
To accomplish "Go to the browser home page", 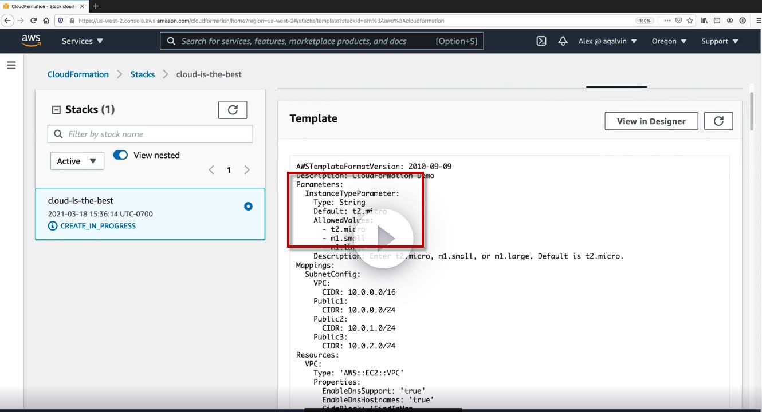I will point(46,21).
